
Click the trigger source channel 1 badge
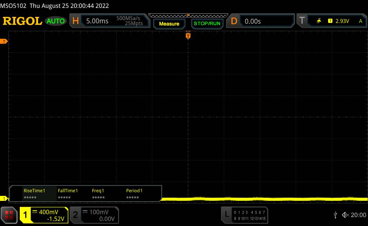330,21
